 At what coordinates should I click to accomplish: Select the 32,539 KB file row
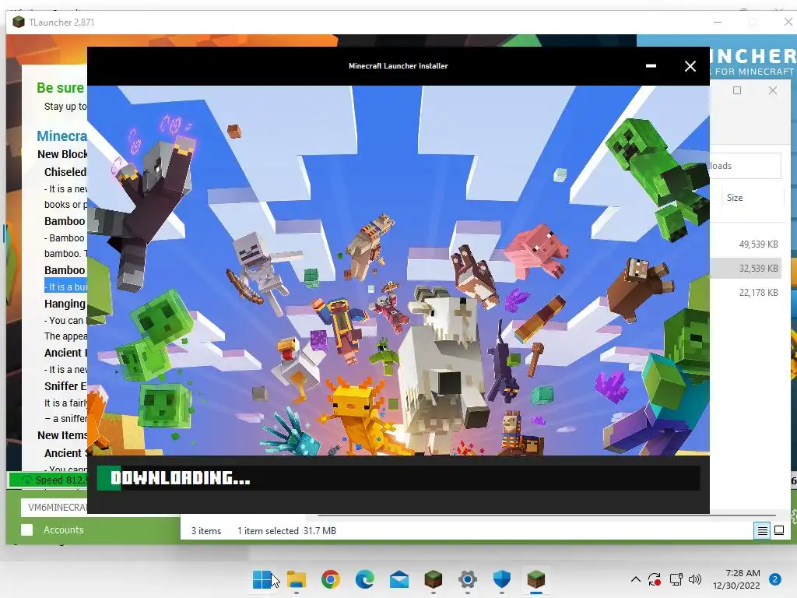(746, 269)
